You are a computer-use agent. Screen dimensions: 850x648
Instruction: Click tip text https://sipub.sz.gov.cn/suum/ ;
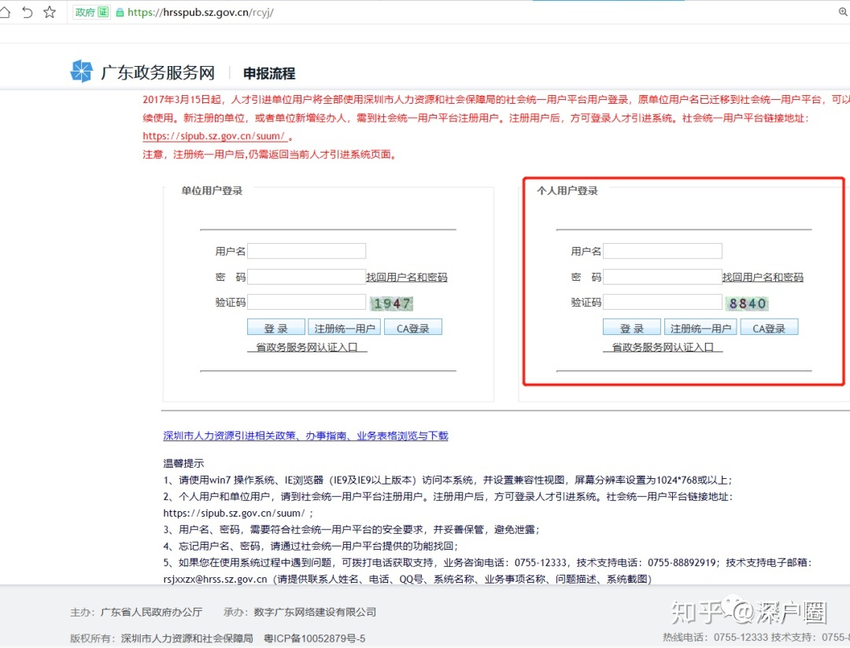[x=238, y=513]
